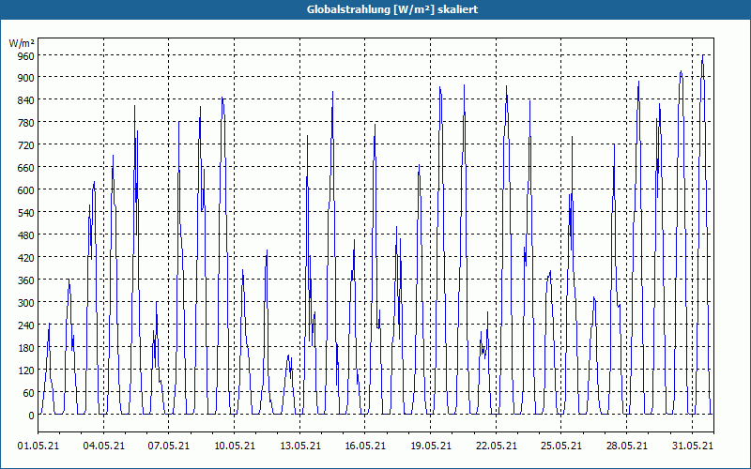Select the 840 y-axis value

coord(26,100)
